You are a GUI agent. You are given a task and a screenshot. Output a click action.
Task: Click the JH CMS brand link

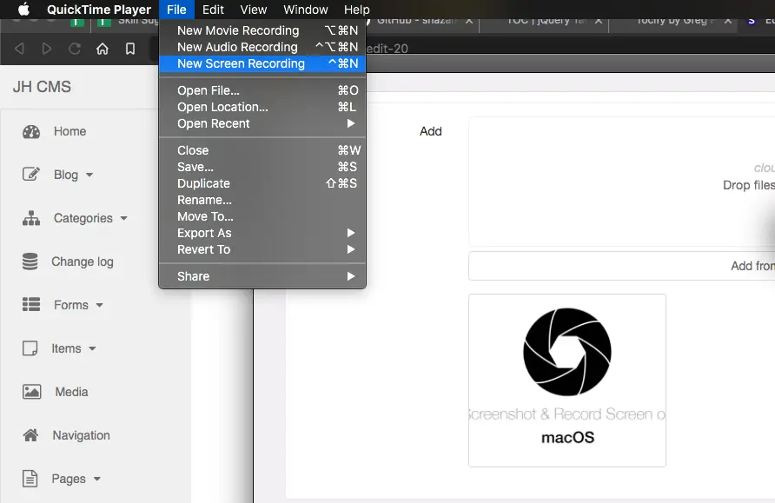pyautogui.click(x=42, y=87)
